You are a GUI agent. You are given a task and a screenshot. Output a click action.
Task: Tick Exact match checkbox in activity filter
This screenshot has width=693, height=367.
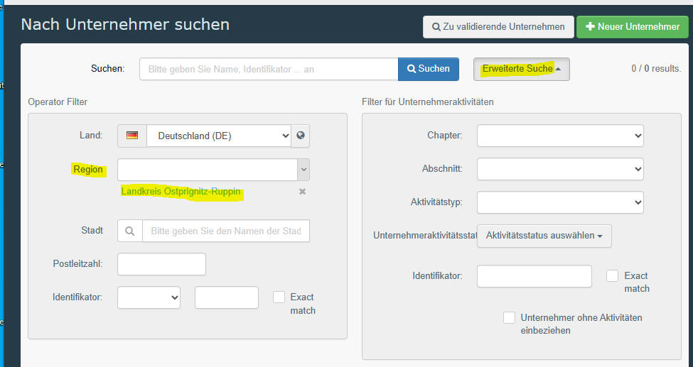(x=612, y=275)
